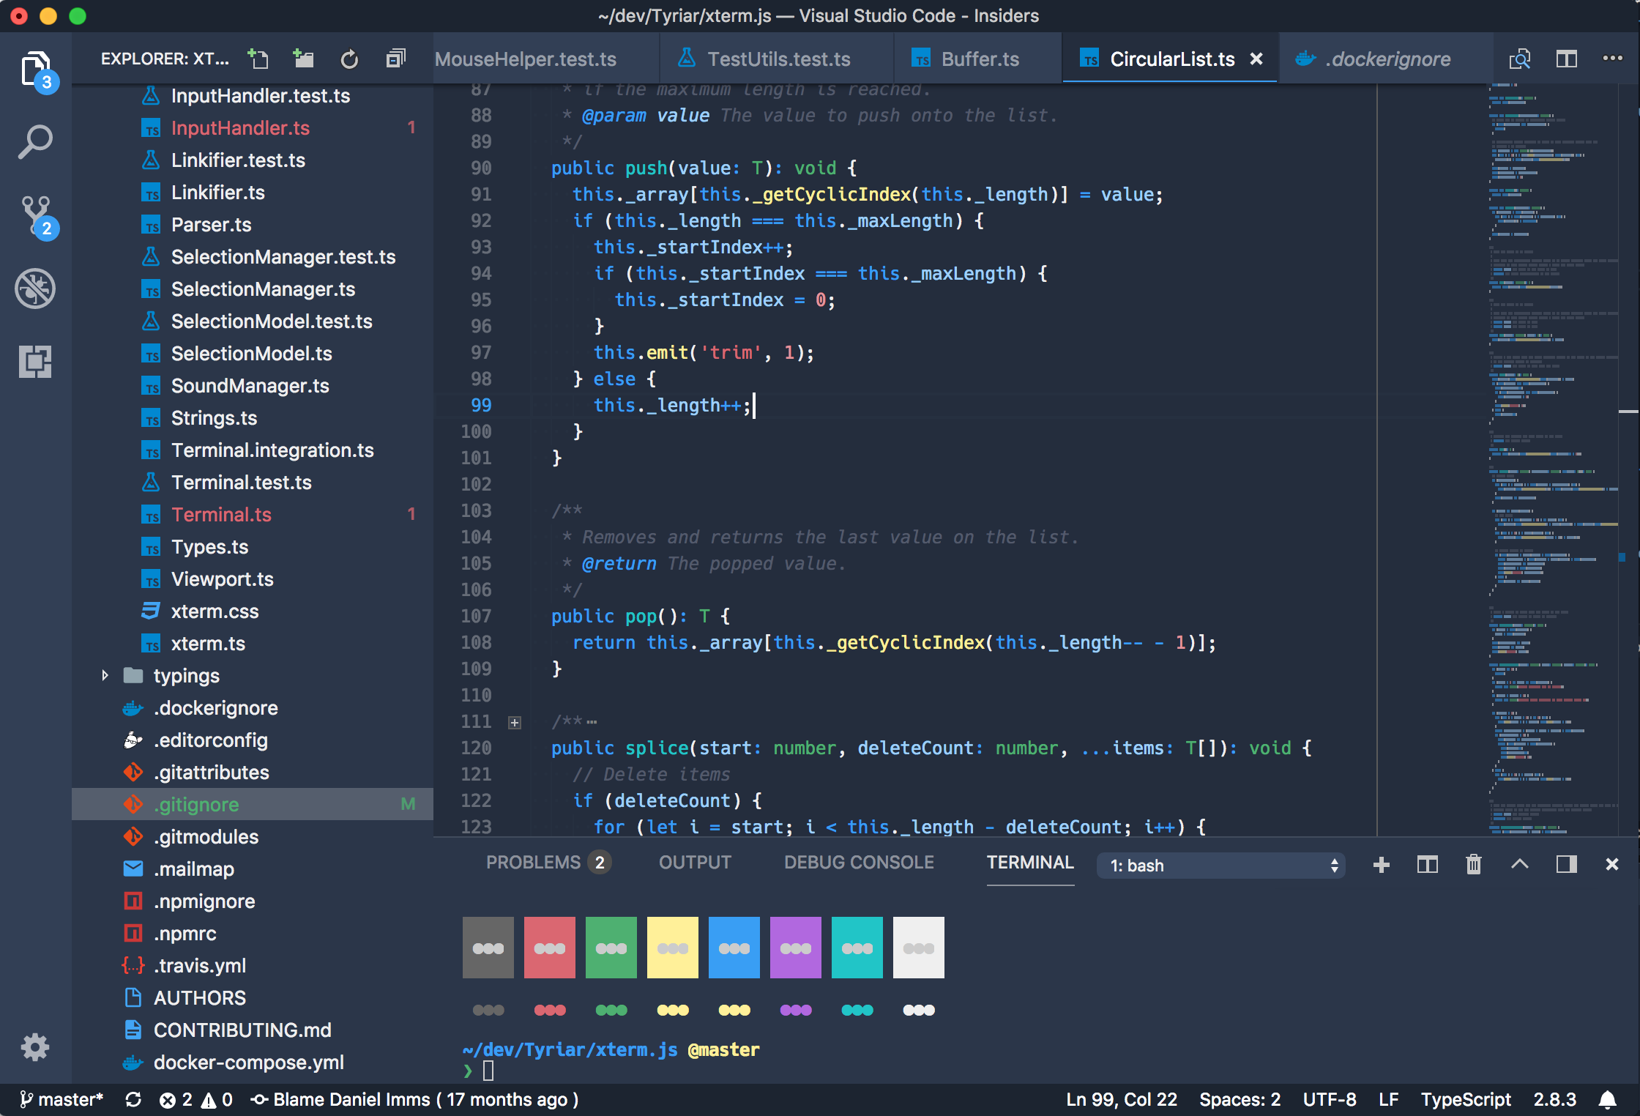Image resolution: width=1640 pixels, height=1116 pixels.
Task: Open the Search view in activity bar
Action: coord(35,142)
